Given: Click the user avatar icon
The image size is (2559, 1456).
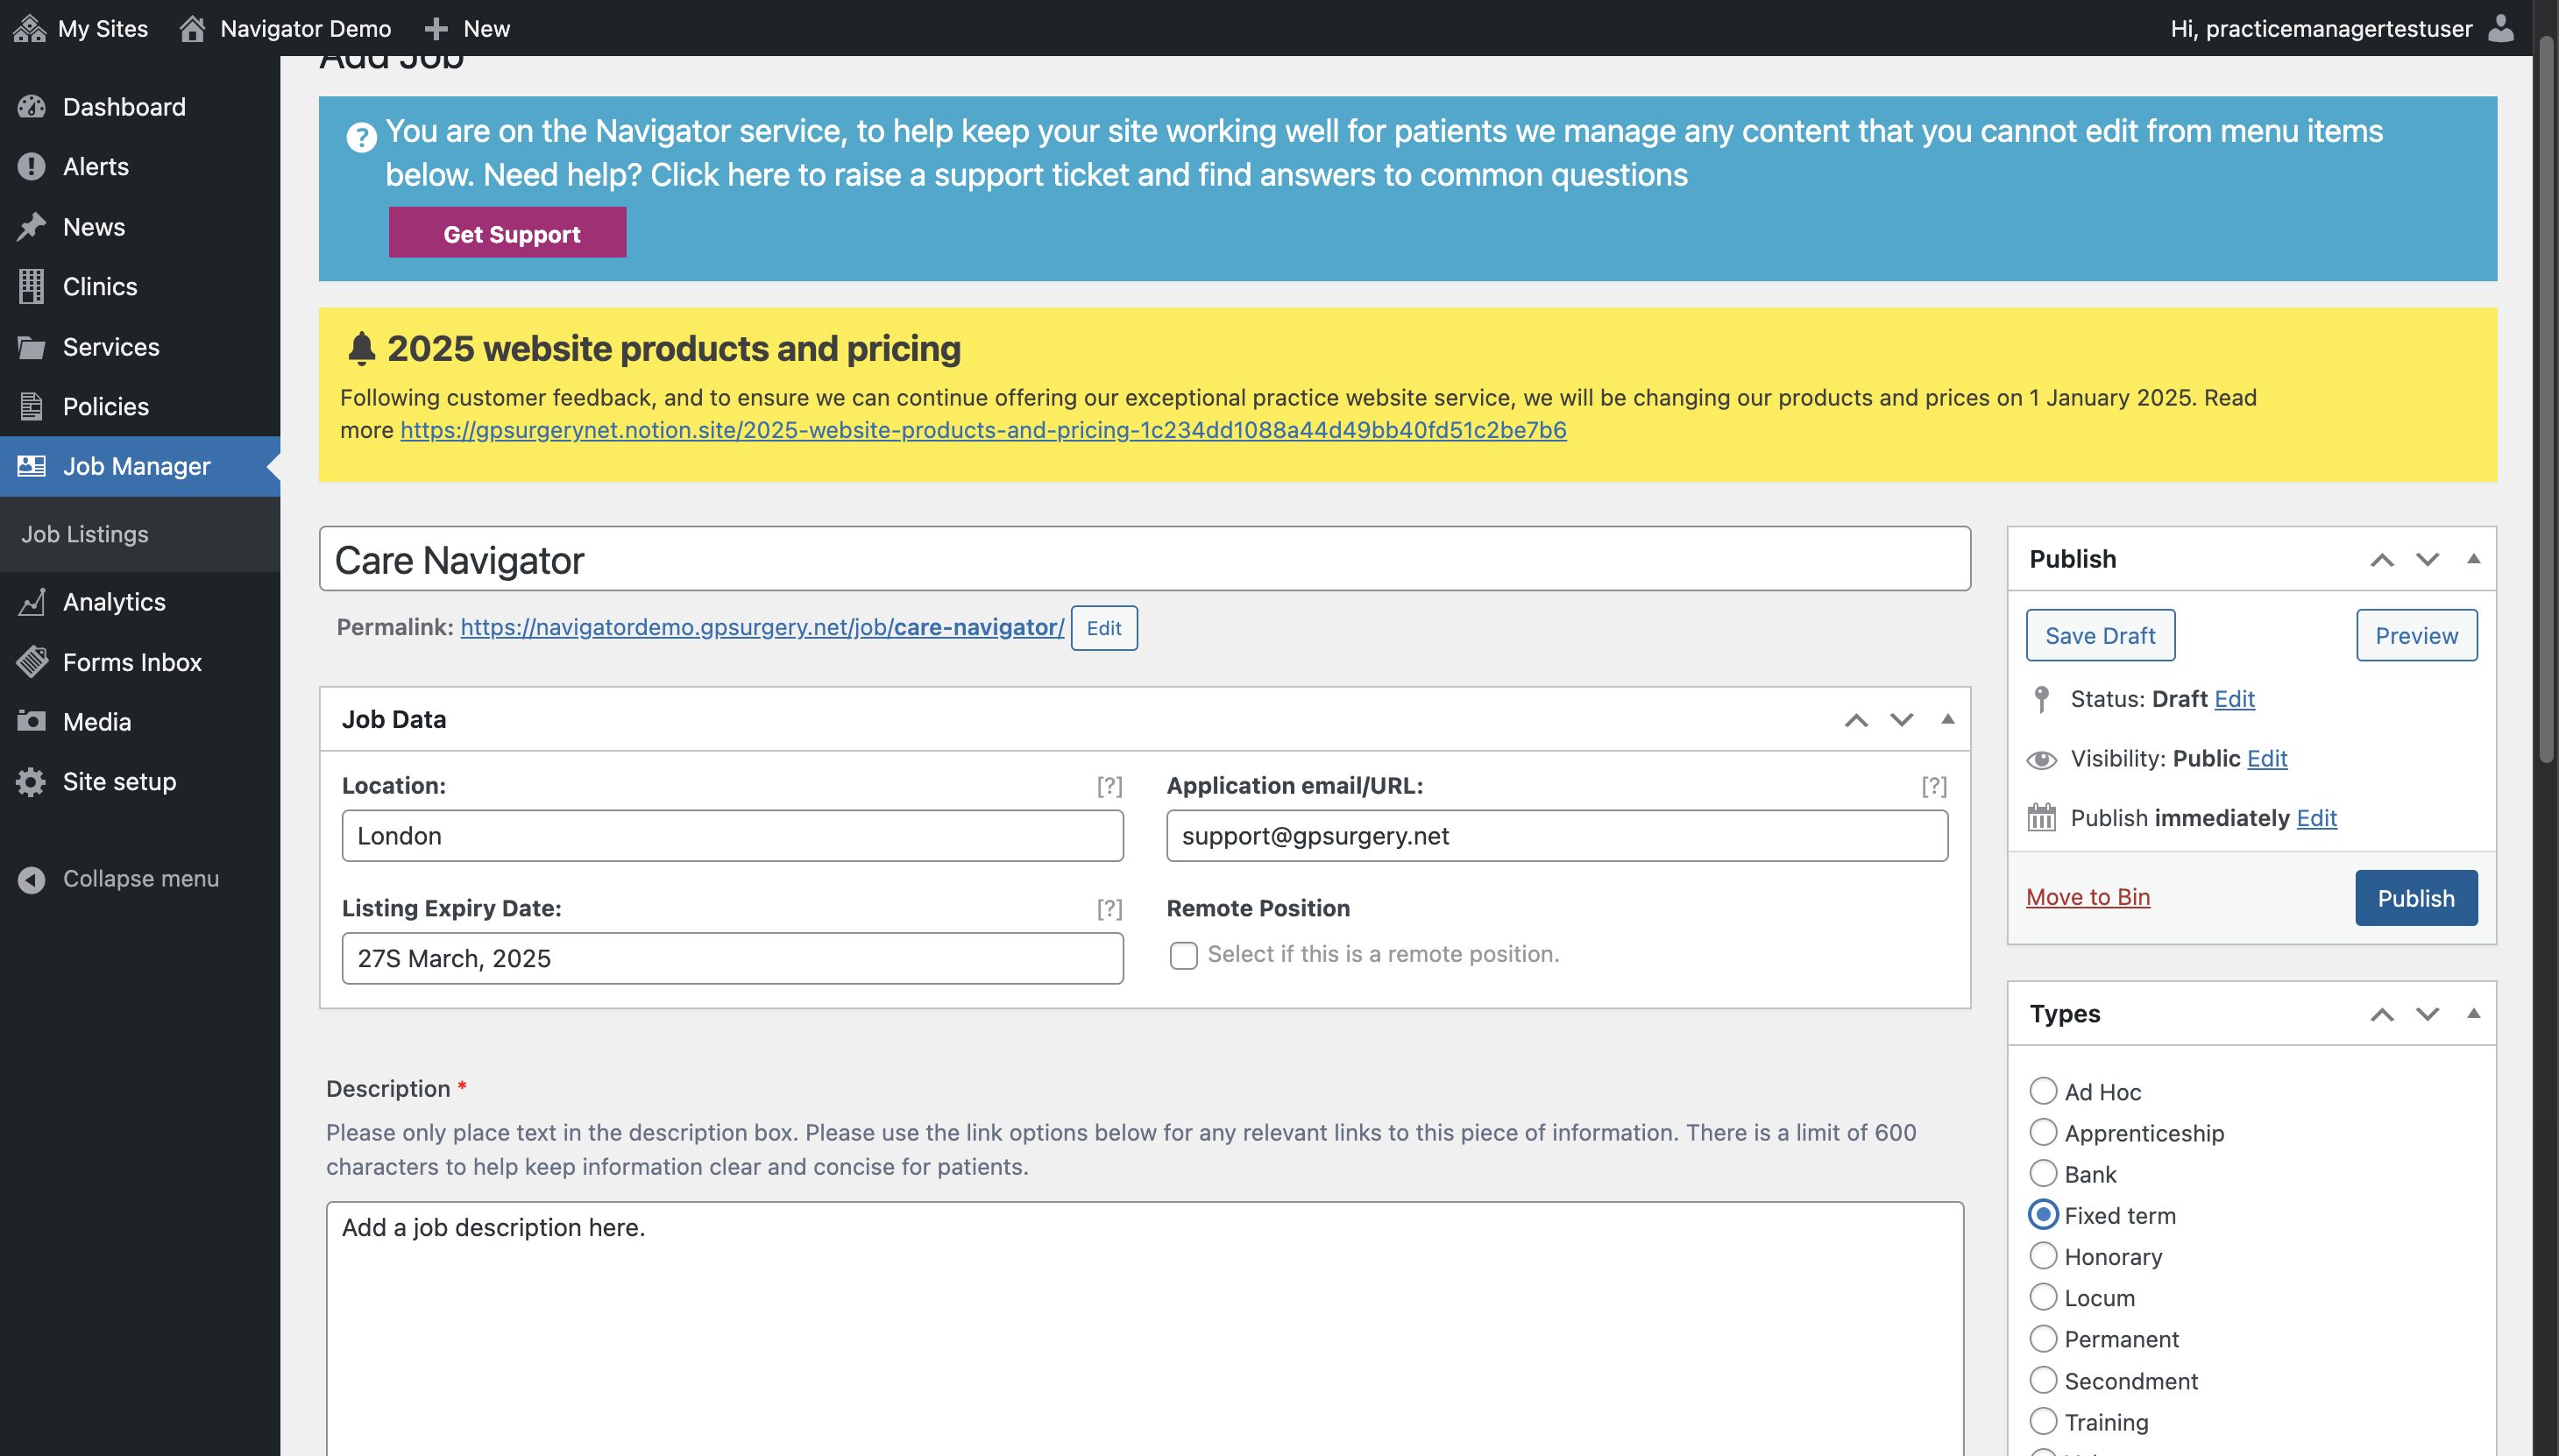Looking at the screenshot, I should (x=2501, y=28).
